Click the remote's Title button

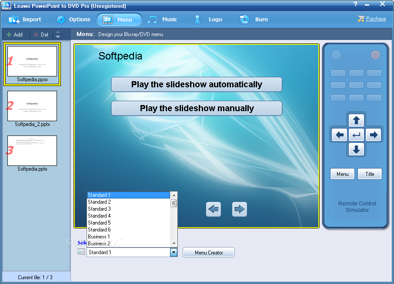(370, 174)
